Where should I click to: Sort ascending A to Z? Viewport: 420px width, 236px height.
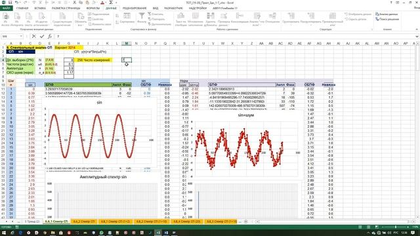click(117, 16)
